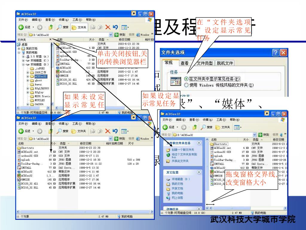Select the splash JPEG icon in the no-side-pane window

19,160
